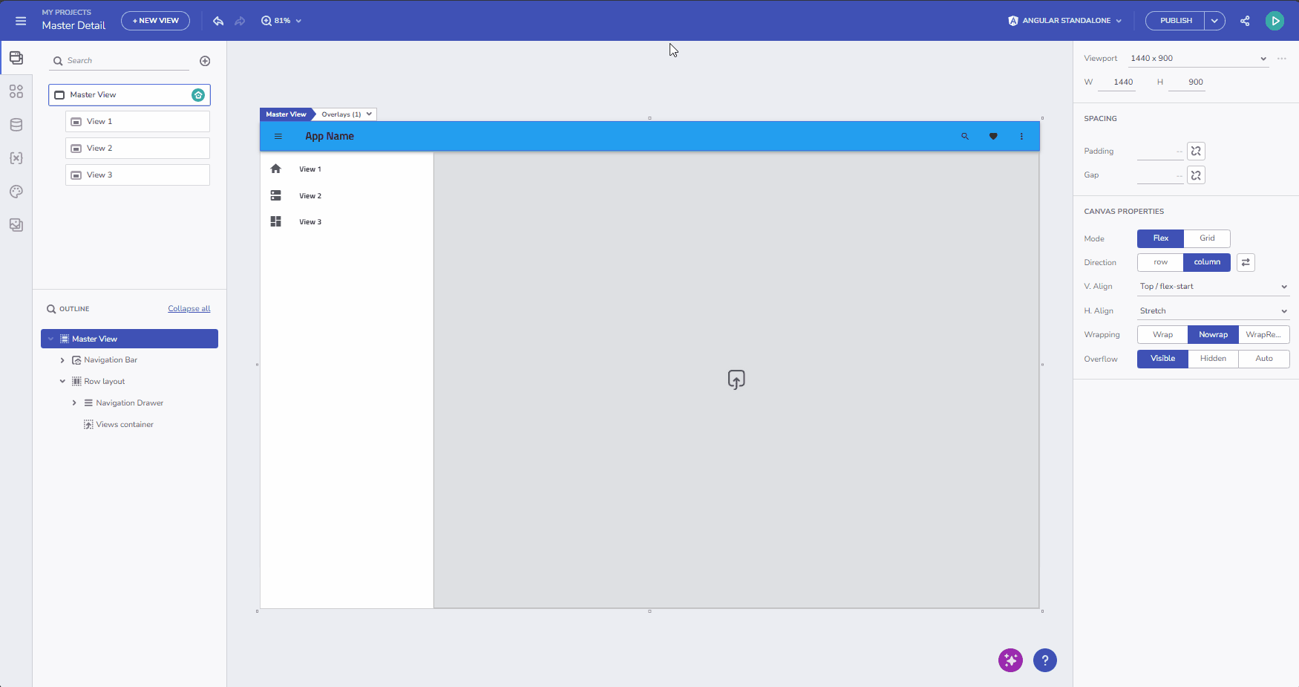1299x687 pixels.
Task: Click the viewport width input field
Action: (x=1122, y=82)
